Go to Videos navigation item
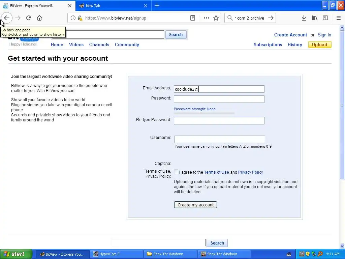The width and height of the screenshot is (345, 259). point(76,45)
